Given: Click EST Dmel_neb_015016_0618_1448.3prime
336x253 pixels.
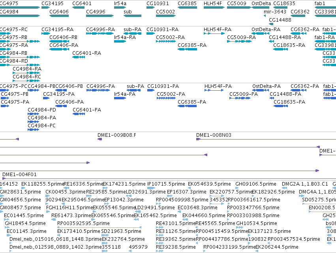Looking at the screenshot, I should (x=56, y=239).
